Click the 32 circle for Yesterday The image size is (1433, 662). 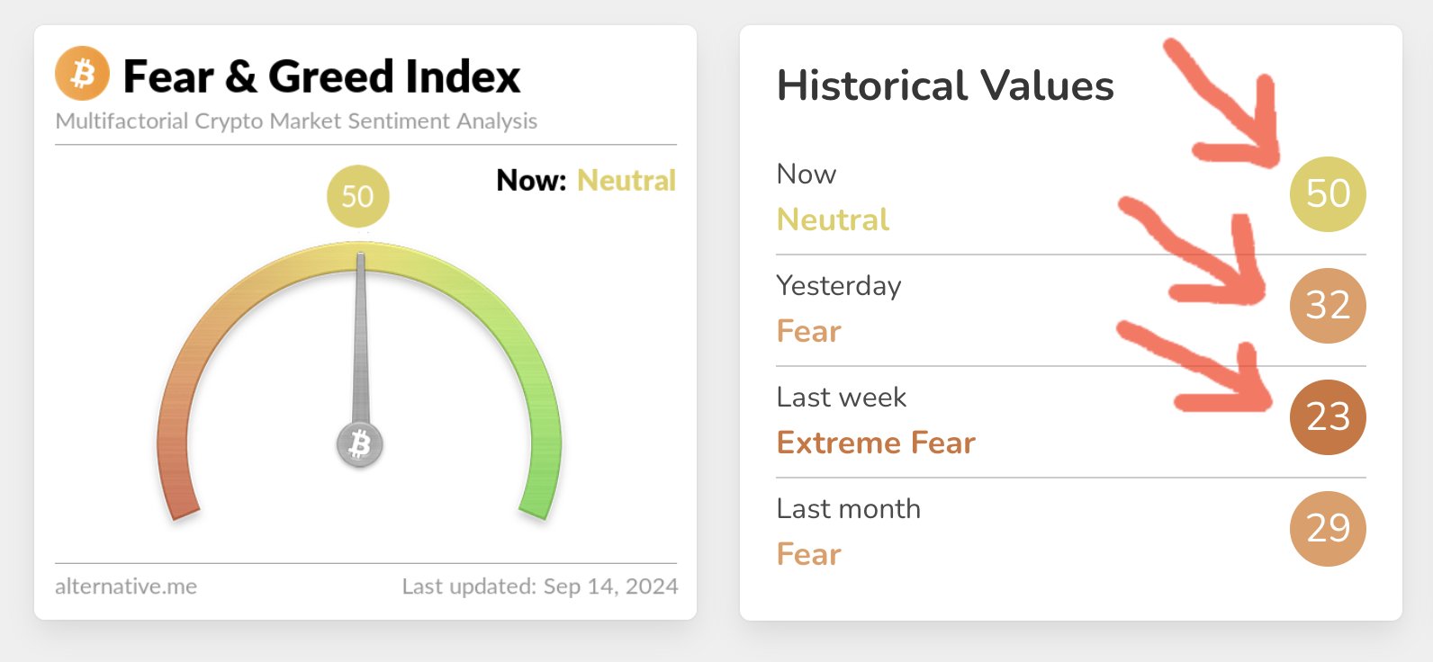pos(1328,306)
